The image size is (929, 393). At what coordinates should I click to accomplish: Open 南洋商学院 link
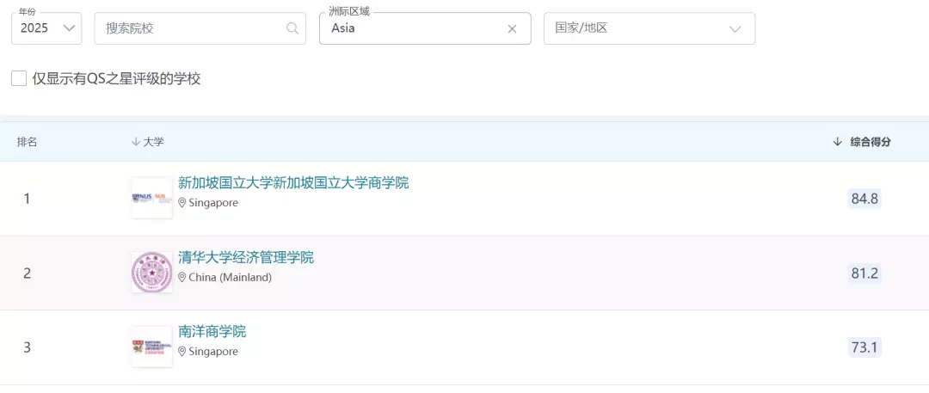(212, 331)
